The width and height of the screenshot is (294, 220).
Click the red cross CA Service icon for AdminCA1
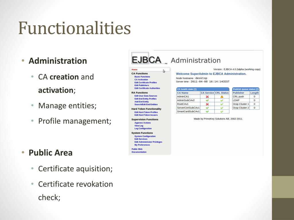pos(207,97)
